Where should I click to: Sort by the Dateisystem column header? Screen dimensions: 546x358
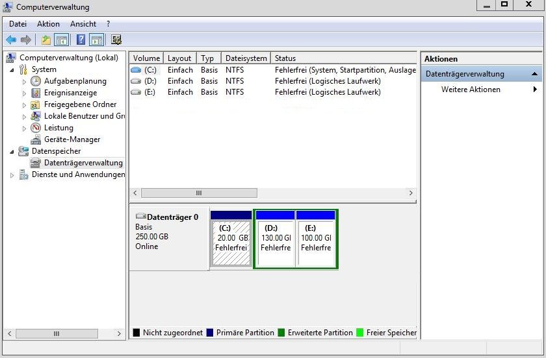coord(246,58)
